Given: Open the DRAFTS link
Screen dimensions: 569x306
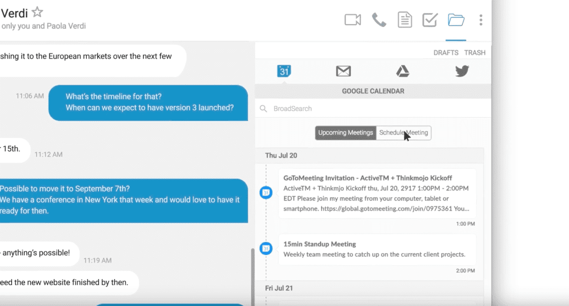Looking at the screenshot, I should tap(446, 53).
